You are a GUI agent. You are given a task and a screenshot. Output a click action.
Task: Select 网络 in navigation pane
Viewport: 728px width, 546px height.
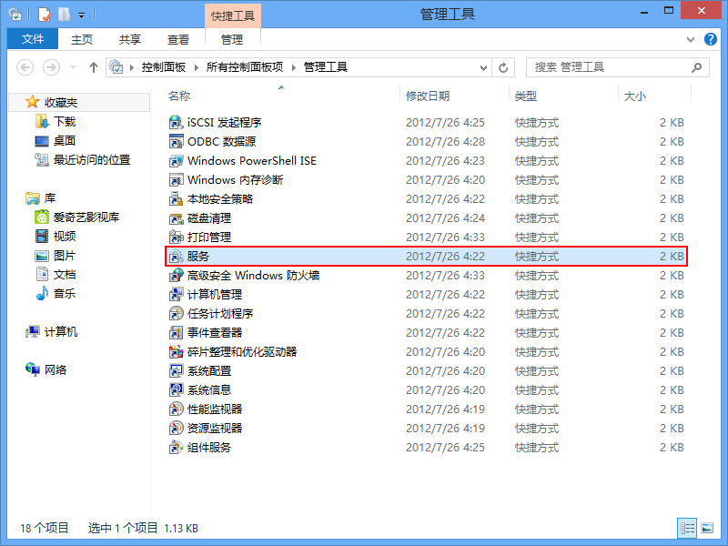[x=56, y=369]
